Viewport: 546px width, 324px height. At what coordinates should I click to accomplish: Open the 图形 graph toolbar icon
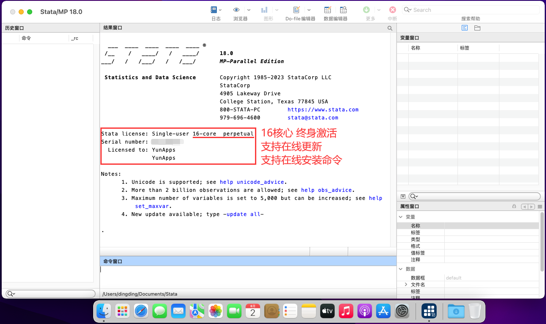(264, 10)
